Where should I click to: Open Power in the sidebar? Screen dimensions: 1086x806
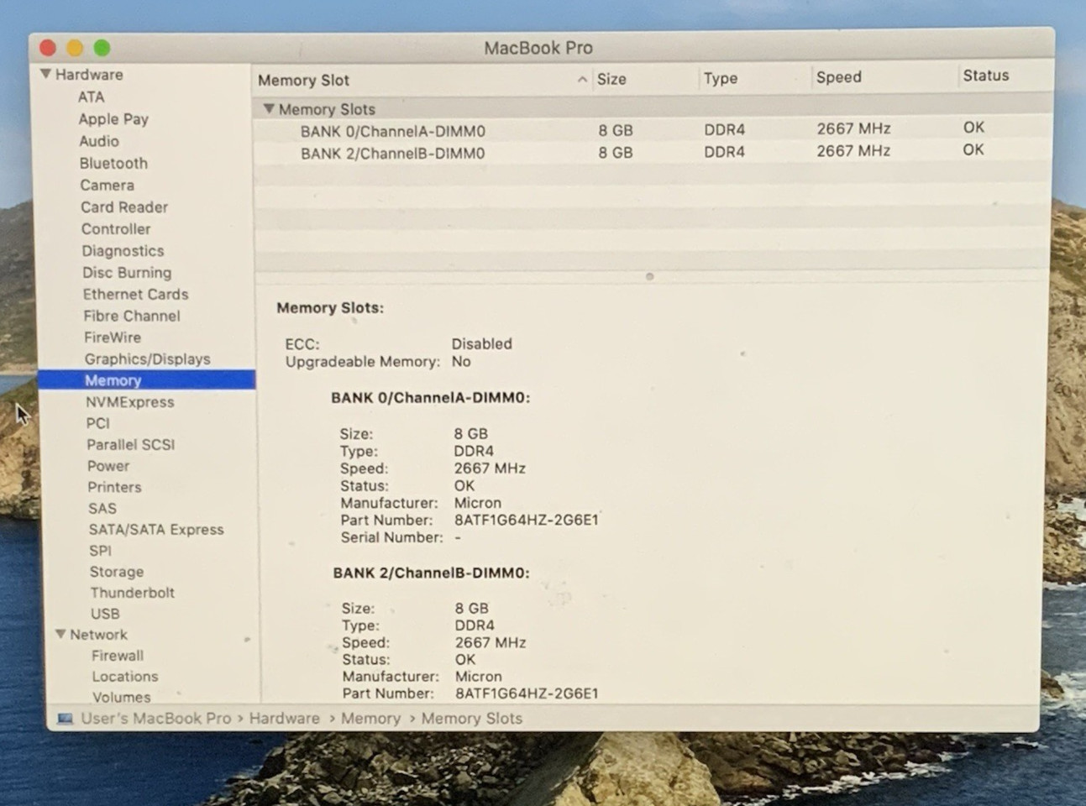tap(108, 465)
